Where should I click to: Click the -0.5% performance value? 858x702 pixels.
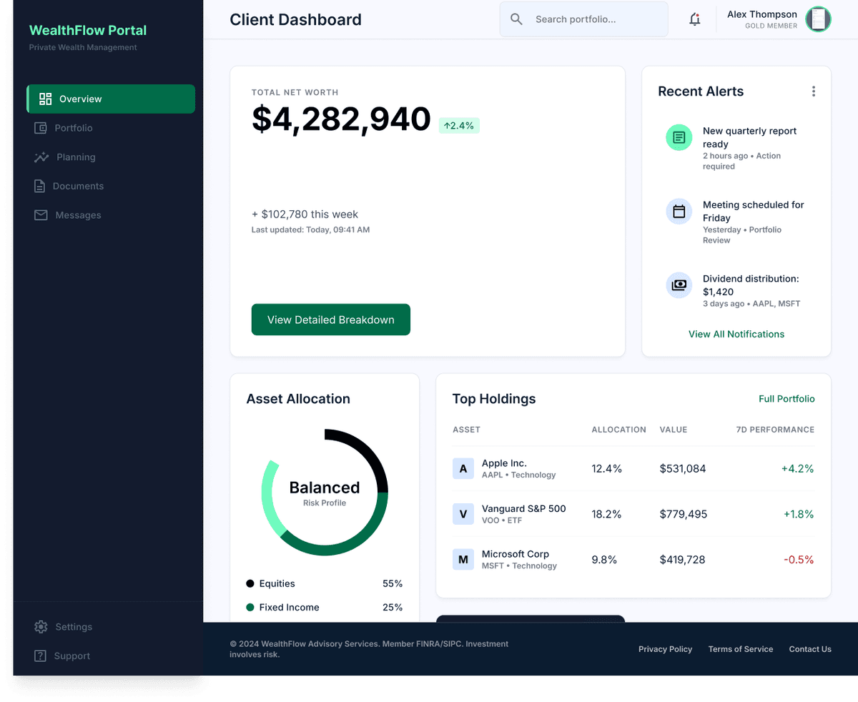[799, 560]
